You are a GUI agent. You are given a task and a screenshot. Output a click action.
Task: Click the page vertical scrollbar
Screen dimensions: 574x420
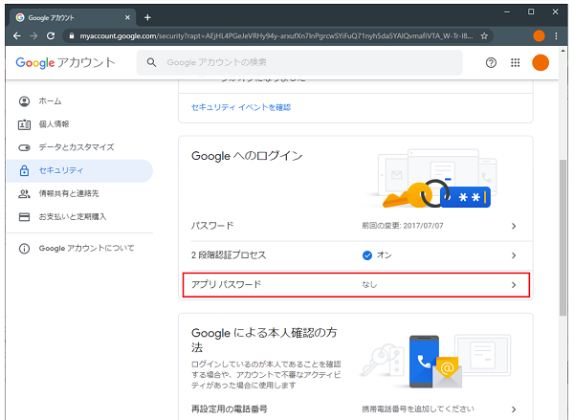click(x=563, y=239)
